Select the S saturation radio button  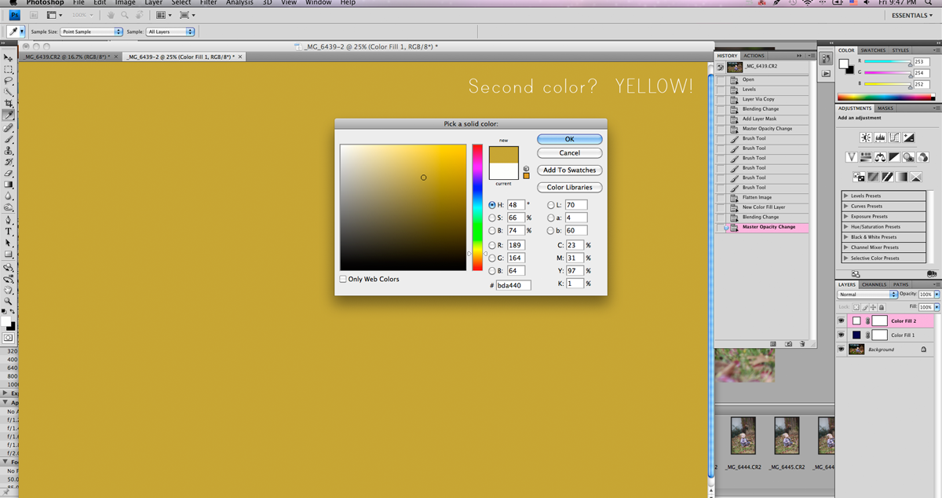point(492,218)
